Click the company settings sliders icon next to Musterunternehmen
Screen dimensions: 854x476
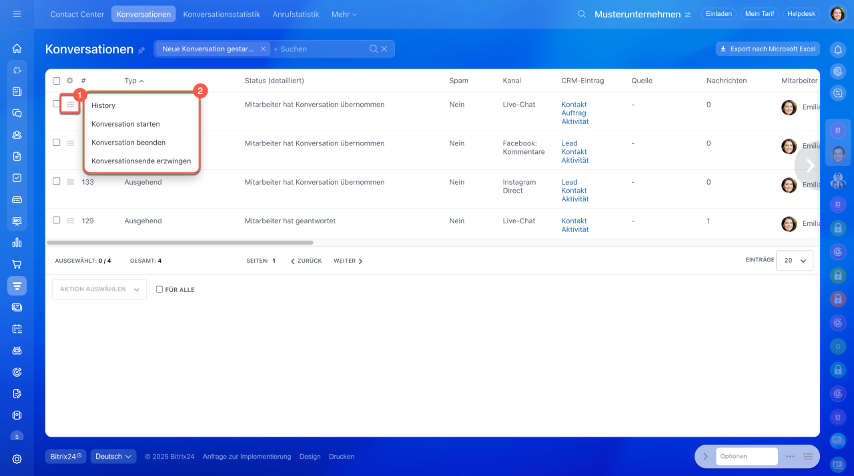pyautogui.click(x=688, y=15)
